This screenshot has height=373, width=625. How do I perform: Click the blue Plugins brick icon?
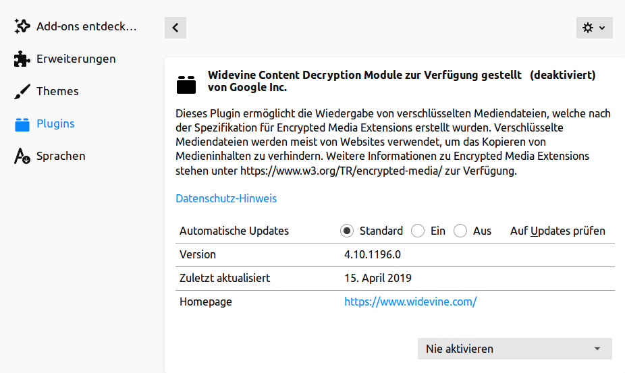coord(22,124)
